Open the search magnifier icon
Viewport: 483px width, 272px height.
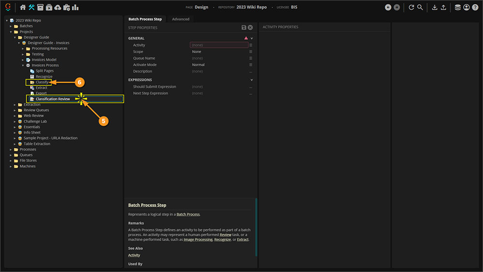point(420,7)
